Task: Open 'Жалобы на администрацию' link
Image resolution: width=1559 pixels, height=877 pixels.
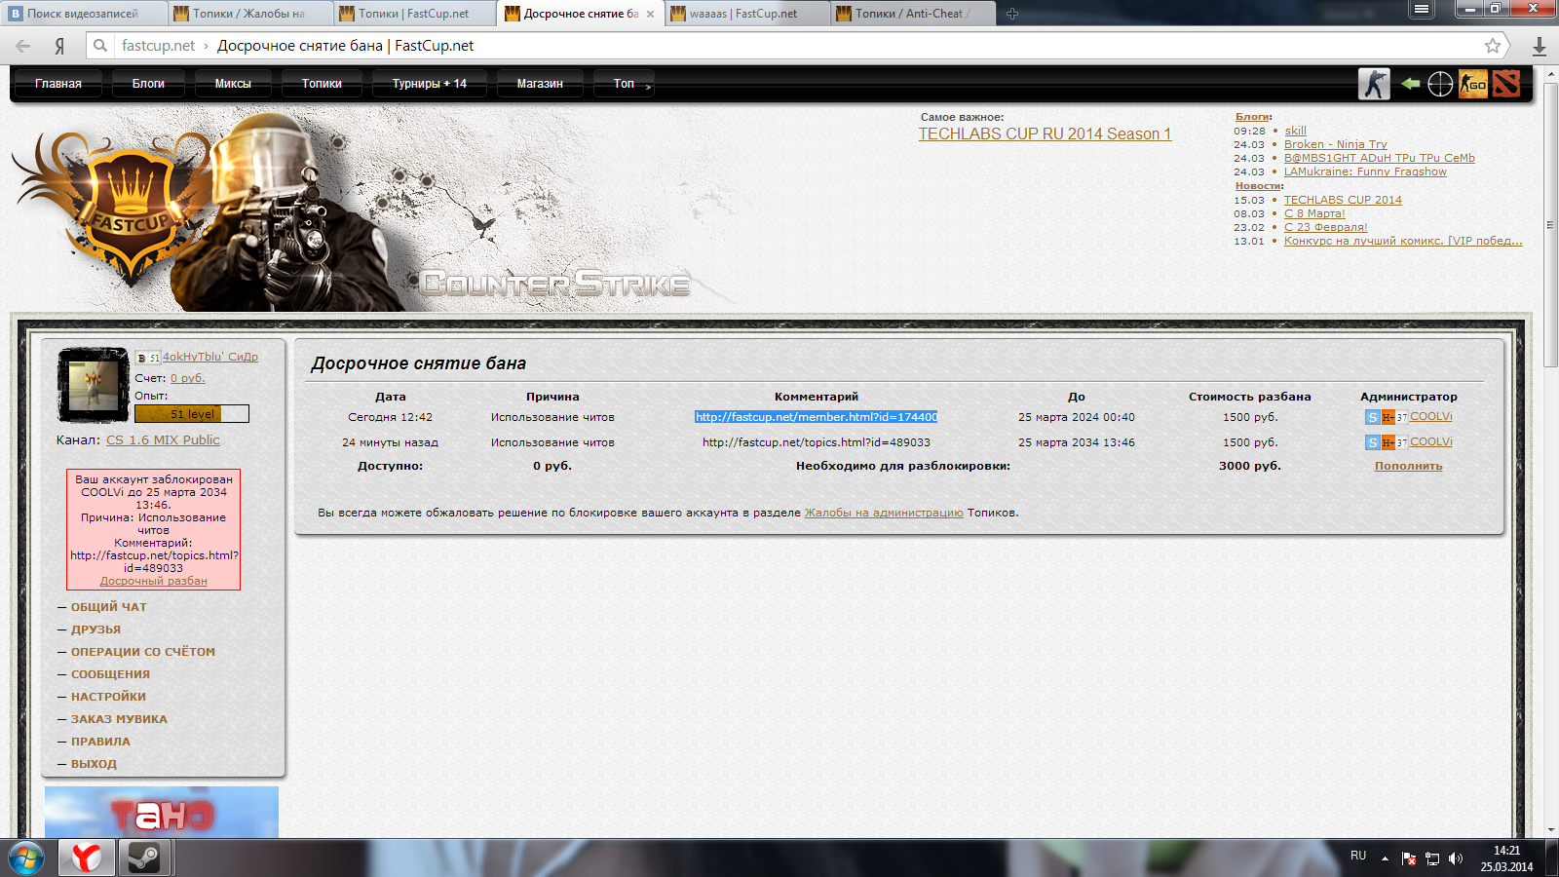Action: tap(884, 513)
